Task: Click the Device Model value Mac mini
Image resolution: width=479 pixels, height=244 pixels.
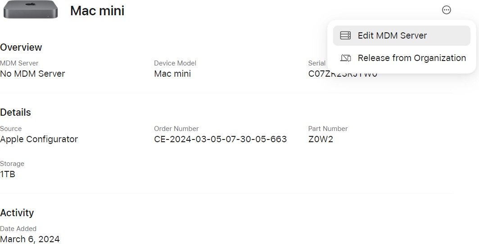Action: pos(172,74)
